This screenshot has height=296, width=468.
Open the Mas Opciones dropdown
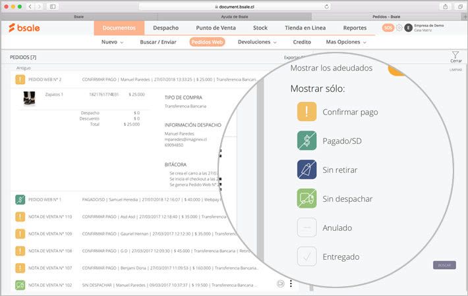click(345, 42)
